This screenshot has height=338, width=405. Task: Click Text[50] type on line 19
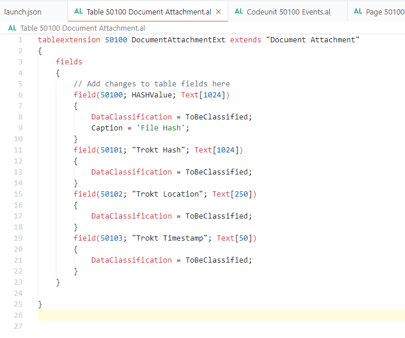pyautogui.click(x=235, y=238)
